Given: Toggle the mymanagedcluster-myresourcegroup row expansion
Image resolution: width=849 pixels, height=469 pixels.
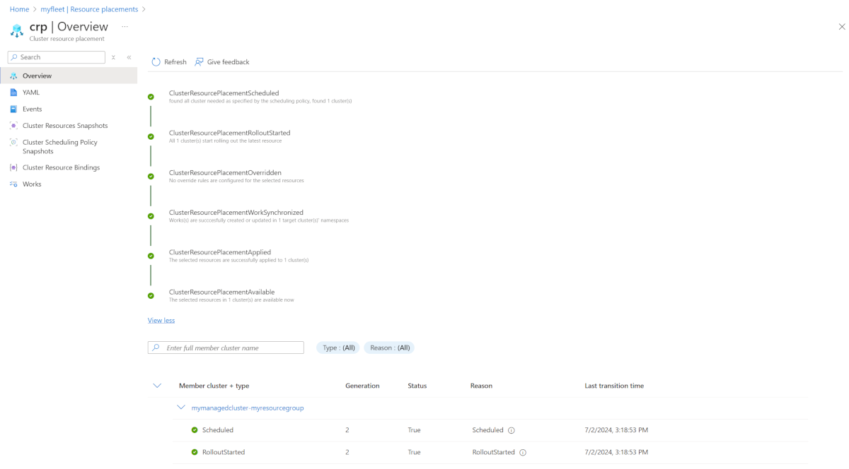Looking at the screenshot, I should click(x=182, y=408).
